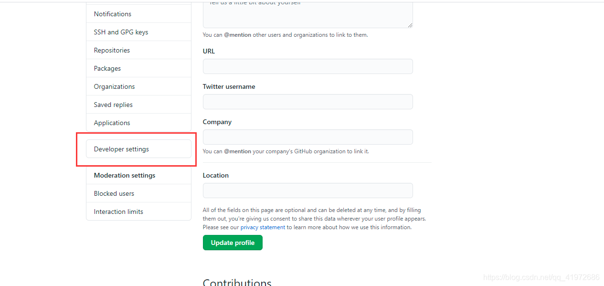Screen dimensions: 604x286
Task: Go to Organizations settings
Action: (114, 86)
